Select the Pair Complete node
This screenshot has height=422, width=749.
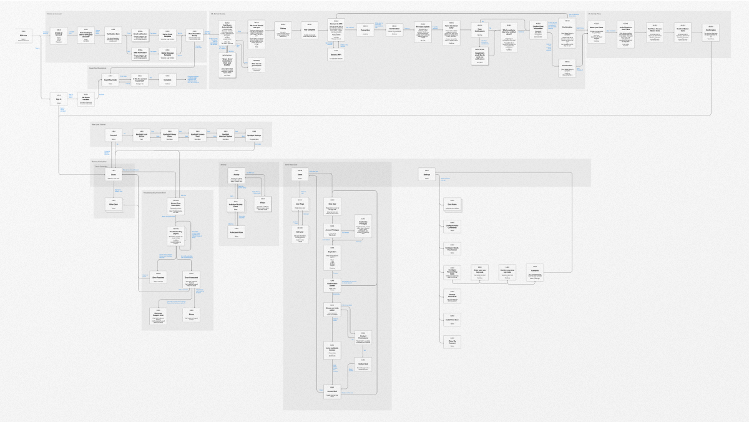310,29
